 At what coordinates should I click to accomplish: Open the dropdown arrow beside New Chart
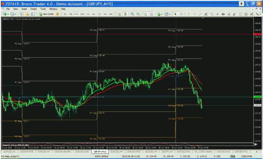coord(8,14)
